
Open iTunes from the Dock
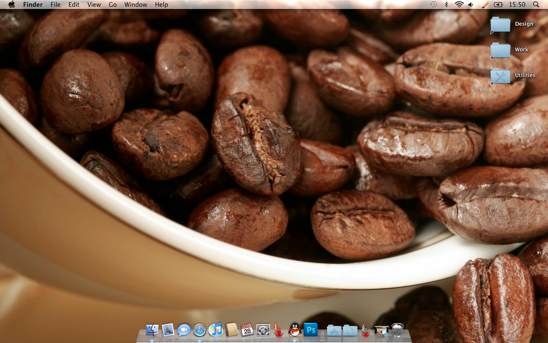pyautogui.click(x=215, y=330)
